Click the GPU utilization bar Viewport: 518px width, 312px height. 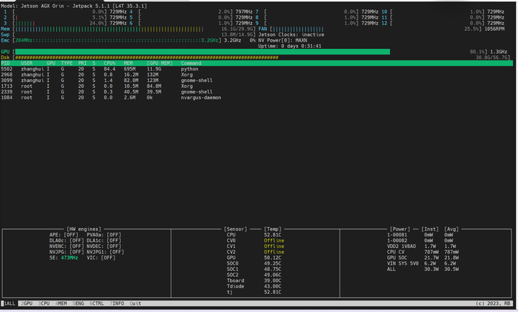coord(202,52)
